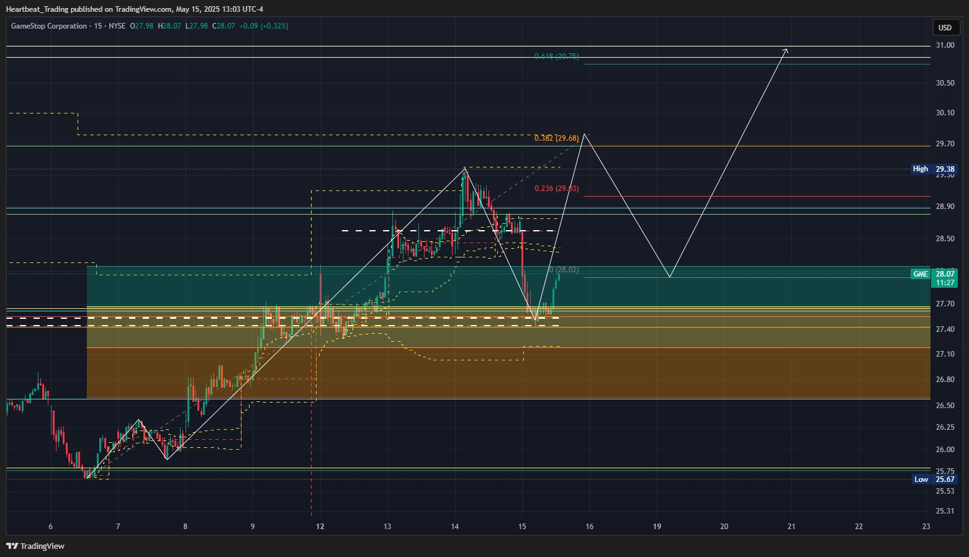
Task: Click date axis label 20
Action: 724,527
